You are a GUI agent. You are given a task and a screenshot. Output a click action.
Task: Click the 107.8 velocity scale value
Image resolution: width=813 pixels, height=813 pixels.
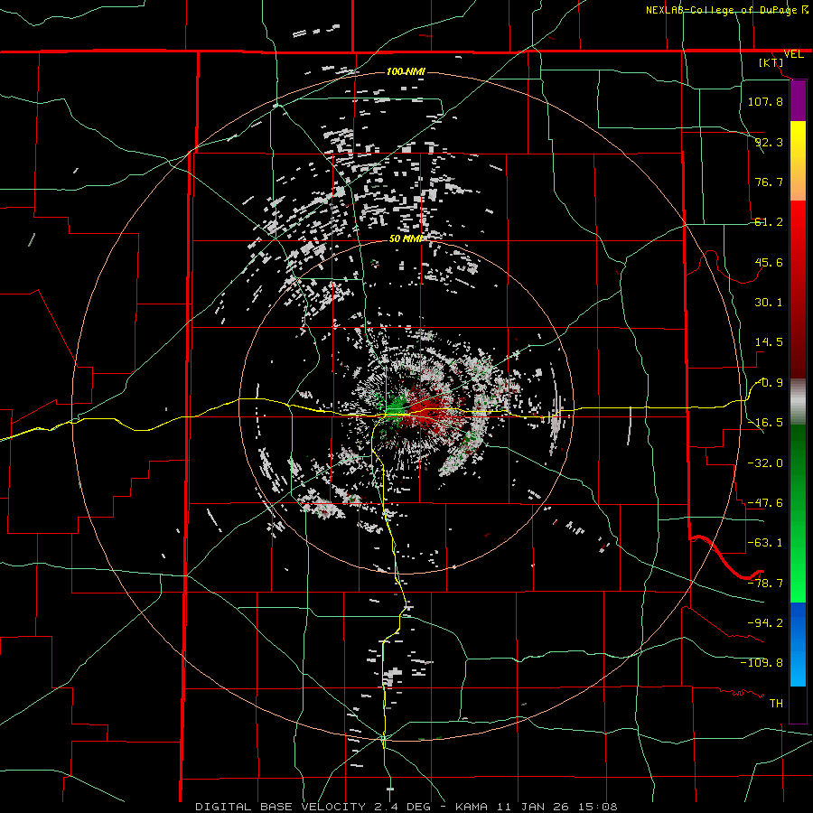(x=765, y=101)
